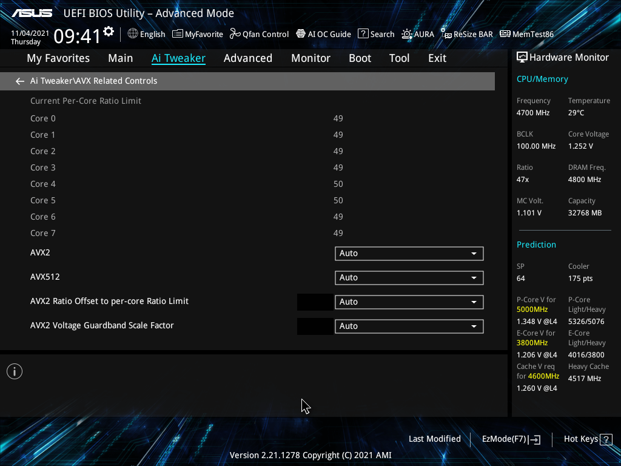
Task: Click the Prediction section heading
Action: [536, 245]
